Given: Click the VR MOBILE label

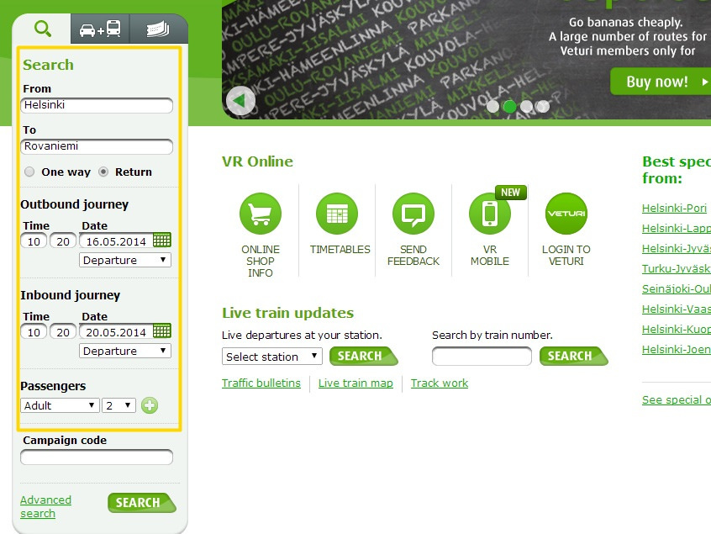Looking at the screenshot, I should pyautogui.click(x=490, y=256).
